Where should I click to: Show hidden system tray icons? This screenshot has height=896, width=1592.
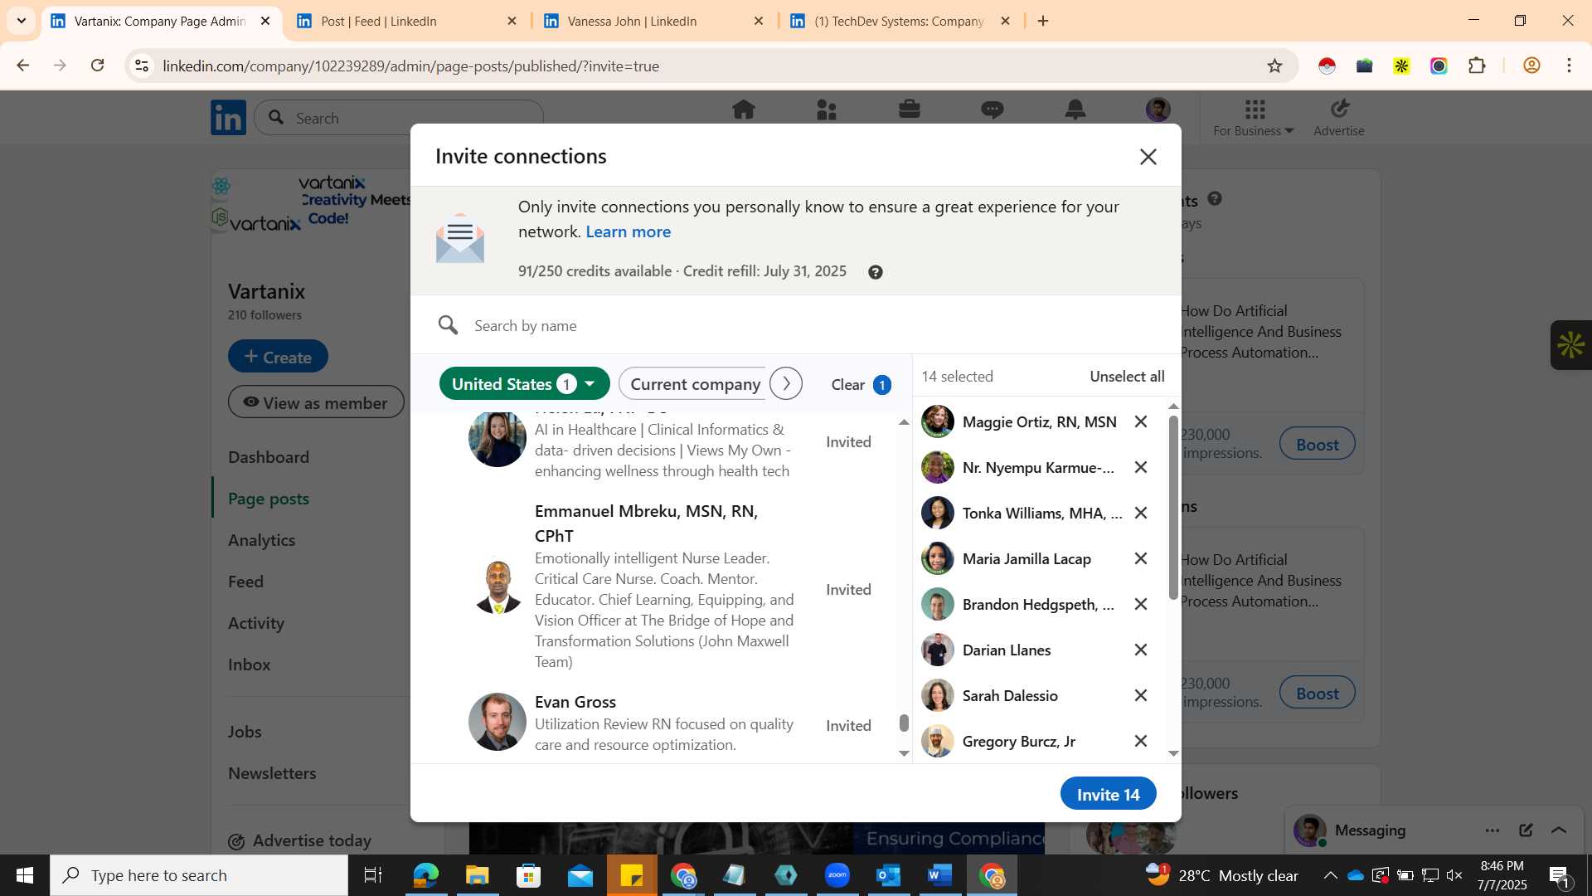(x=1330, y=875)
